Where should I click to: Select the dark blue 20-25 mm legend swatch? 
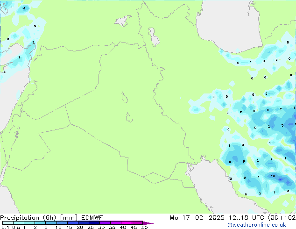pos(84,223)
